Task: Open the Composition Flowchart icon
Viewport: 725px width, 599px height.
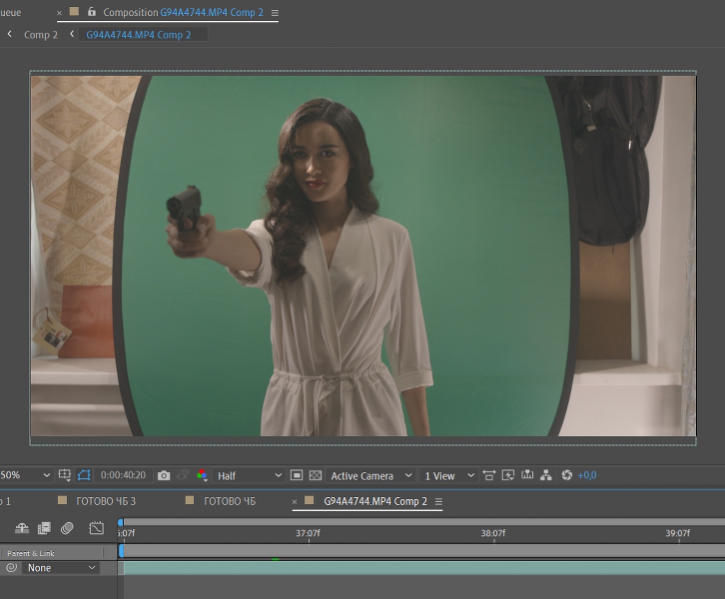Action: [546, 475]
